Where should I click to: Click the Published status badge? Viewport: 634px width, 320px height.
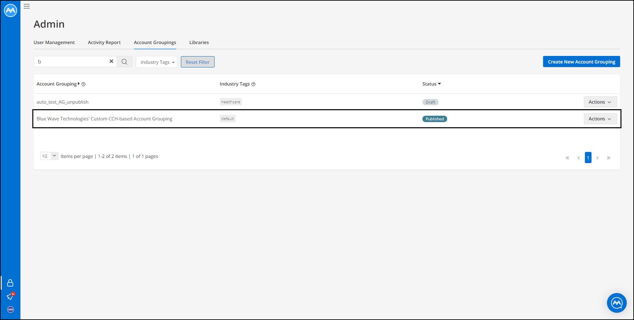pyautogui.click(x=435, y=119)
